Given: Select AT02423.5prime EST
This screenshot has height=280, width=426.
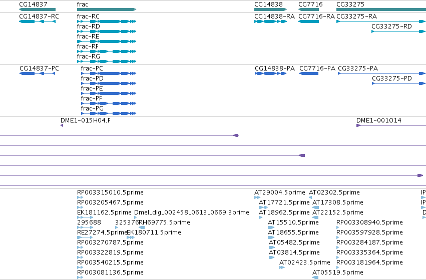Looking at the screenshot, I should coord(304,262).
